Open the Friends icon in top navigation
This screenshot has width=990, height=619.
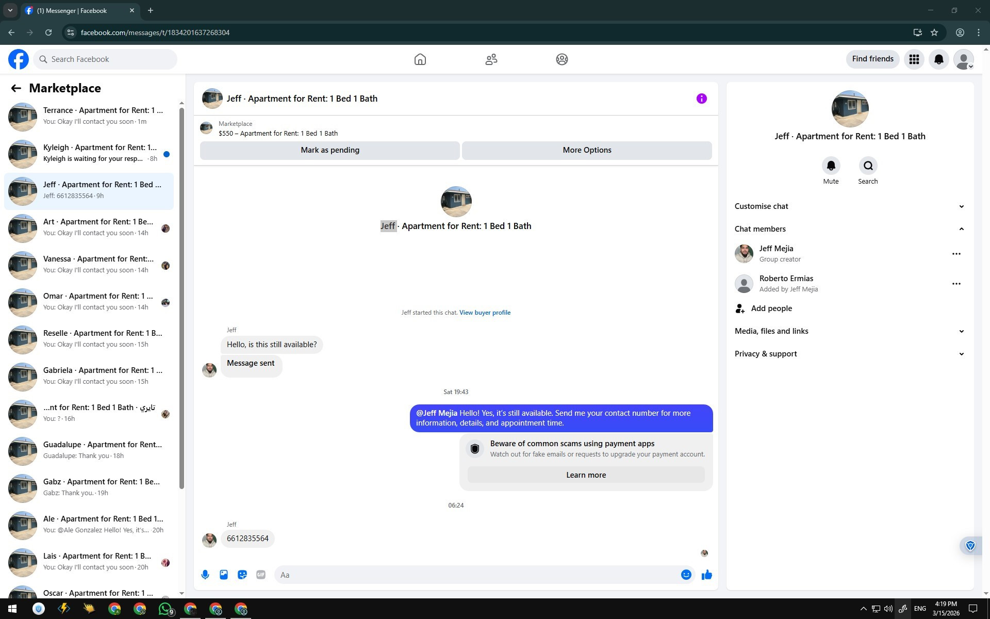pyautogui.click(x=491, y=59)
